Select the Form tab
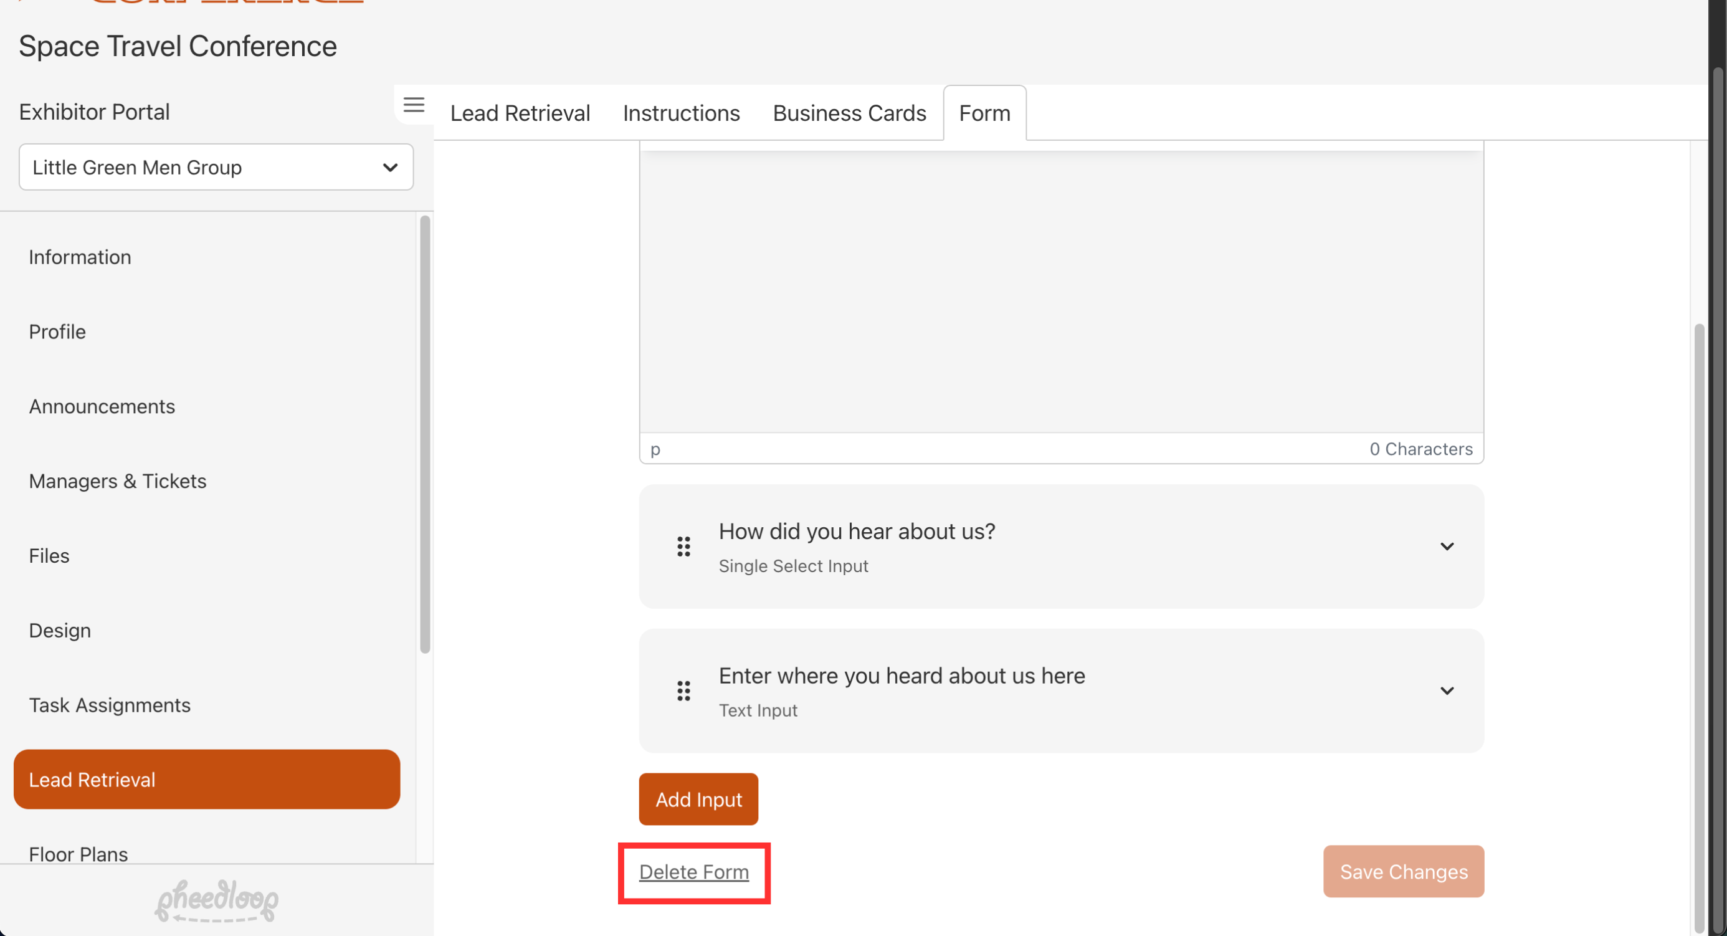The image size is (1727, 936). tap(984, 113)
